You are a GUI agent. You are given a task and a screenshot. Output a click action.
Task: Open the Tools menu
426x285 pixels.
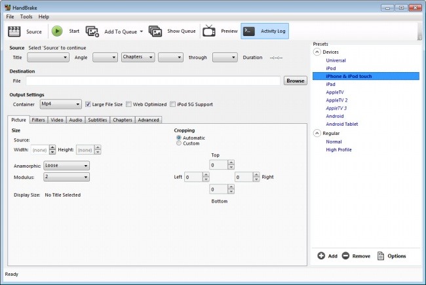tap(26, 16)
